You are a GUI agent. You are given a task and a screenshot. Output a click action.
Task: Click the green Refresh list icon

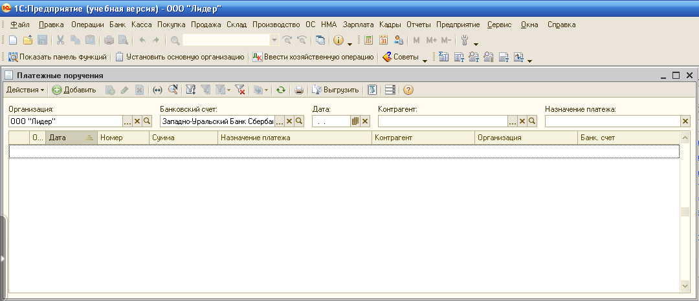pyautogui.click(x=280, y=90)
